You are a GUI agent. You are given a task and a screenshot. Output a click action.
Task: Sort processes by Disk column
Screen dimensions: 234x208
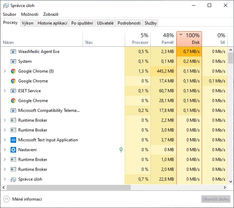[189, 39]
